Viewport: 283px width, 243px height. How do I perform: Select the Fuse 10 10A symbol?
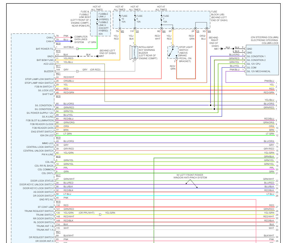119,18
